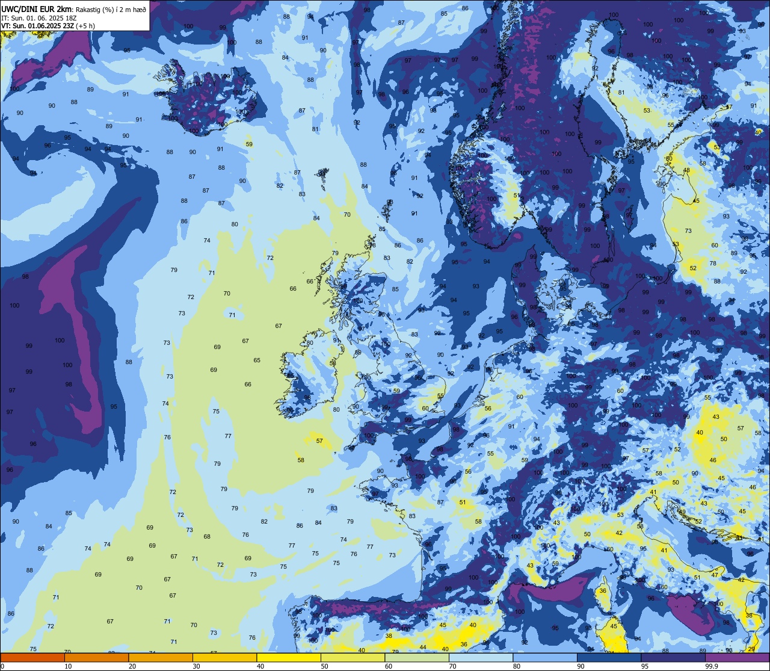Click the legend label '60'
The width and height of the screenshot is (770, 671).
(x=389, y=666)
